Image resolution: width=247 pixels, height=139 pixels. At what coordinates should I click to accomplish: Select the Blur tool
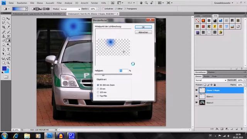click(x=3, y=45)
